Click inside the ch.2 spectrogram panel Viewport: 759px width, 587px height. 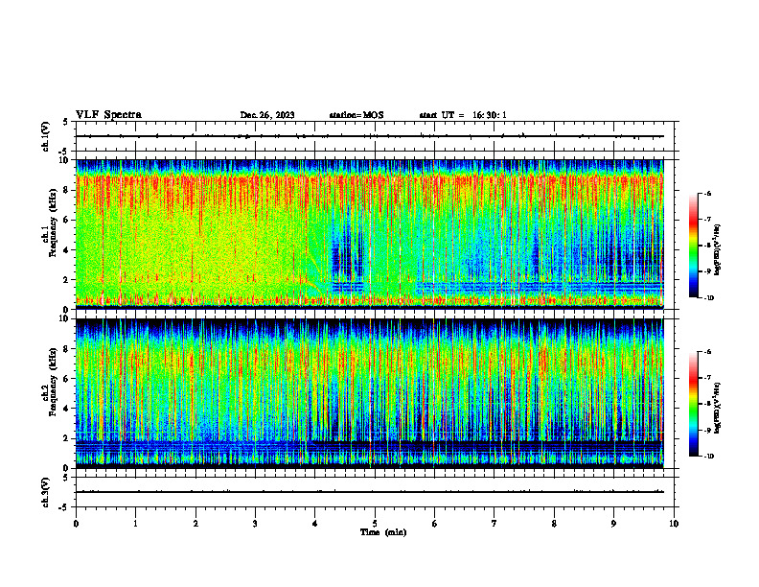click(x=370, y=393)
